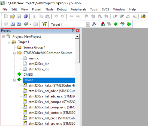Click the Rebuild all target files icon
The width and height of the screenshot is (148, 126).
[19, 24]
